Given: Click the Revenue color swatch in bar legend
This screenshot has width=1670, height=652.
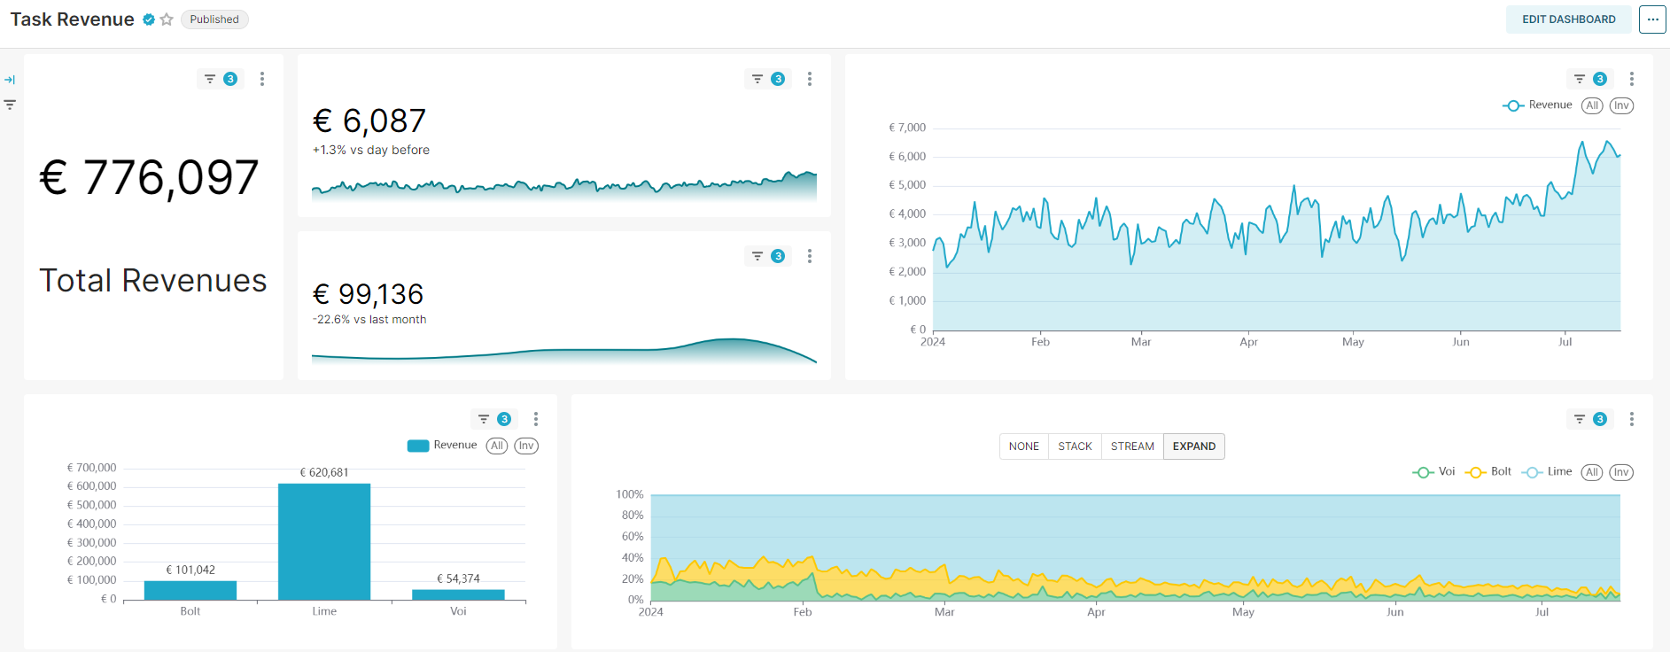Looking at the screenshot, I should point(418,446).
